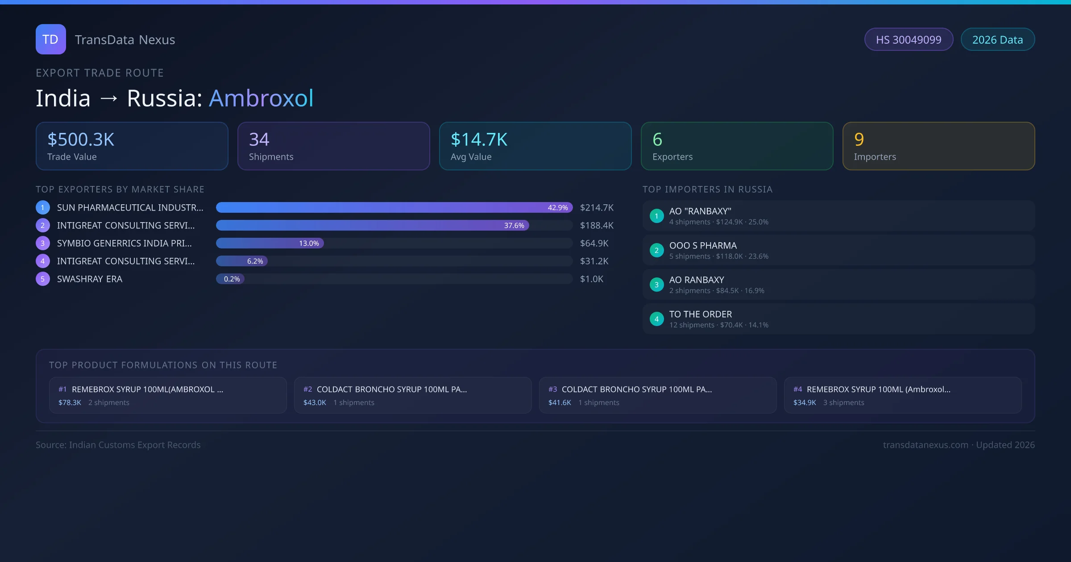Viewport: 1071px width, 562px height.
Task: Click the 42.9% market share bar
Action: [x=394, y=207]
